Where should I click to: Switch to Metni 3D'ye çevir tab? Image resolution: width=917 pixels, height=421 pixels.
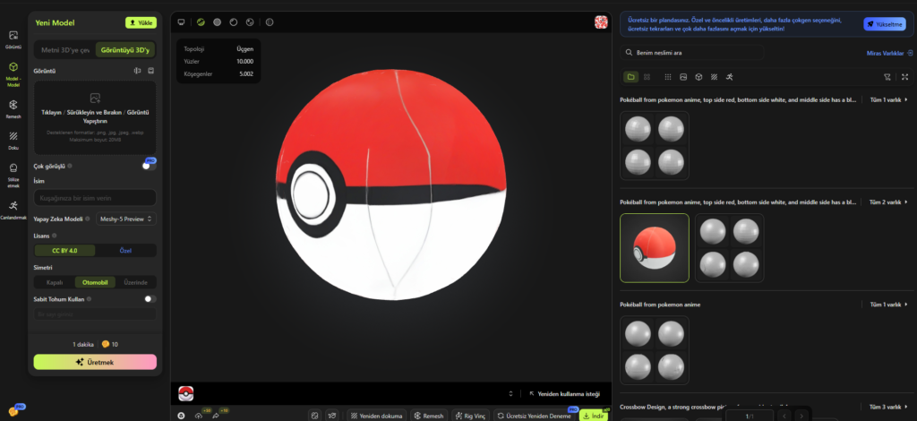pyautogui.click(x=64, y=49)
